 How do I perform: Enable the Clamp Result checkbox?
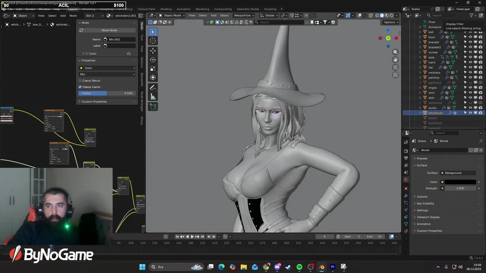click(x=80, y=81)
